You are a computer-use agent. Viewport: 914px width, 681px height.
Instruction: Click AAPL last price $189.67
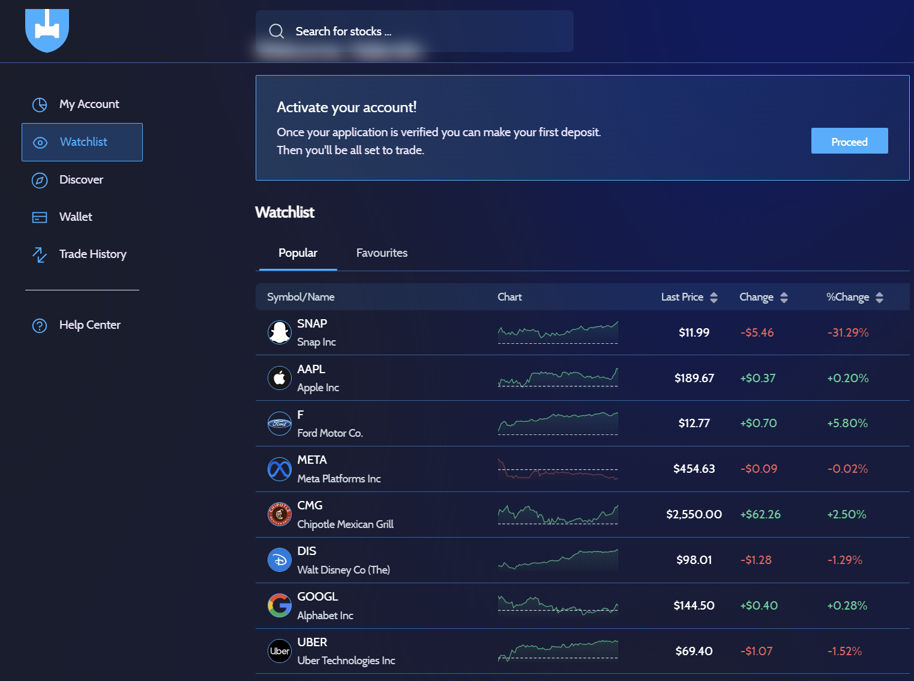pos(694,378)
